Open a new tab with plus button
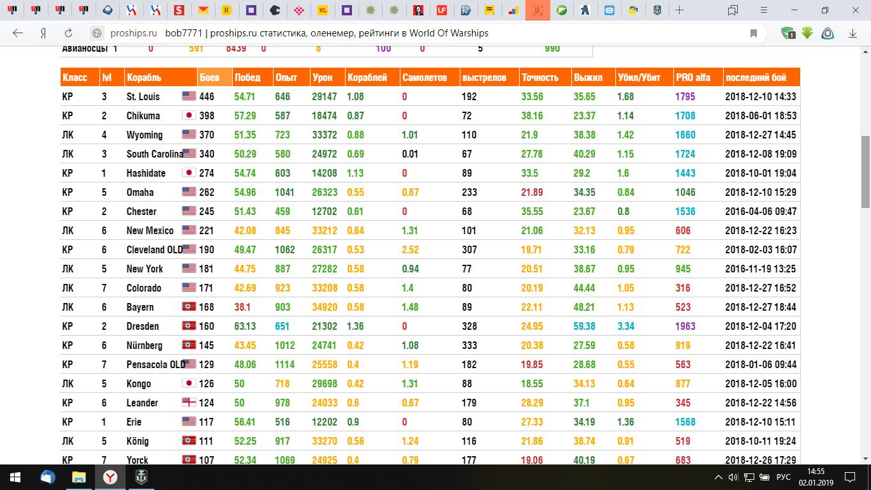871x490 pixels. click(x=679, y=10)
